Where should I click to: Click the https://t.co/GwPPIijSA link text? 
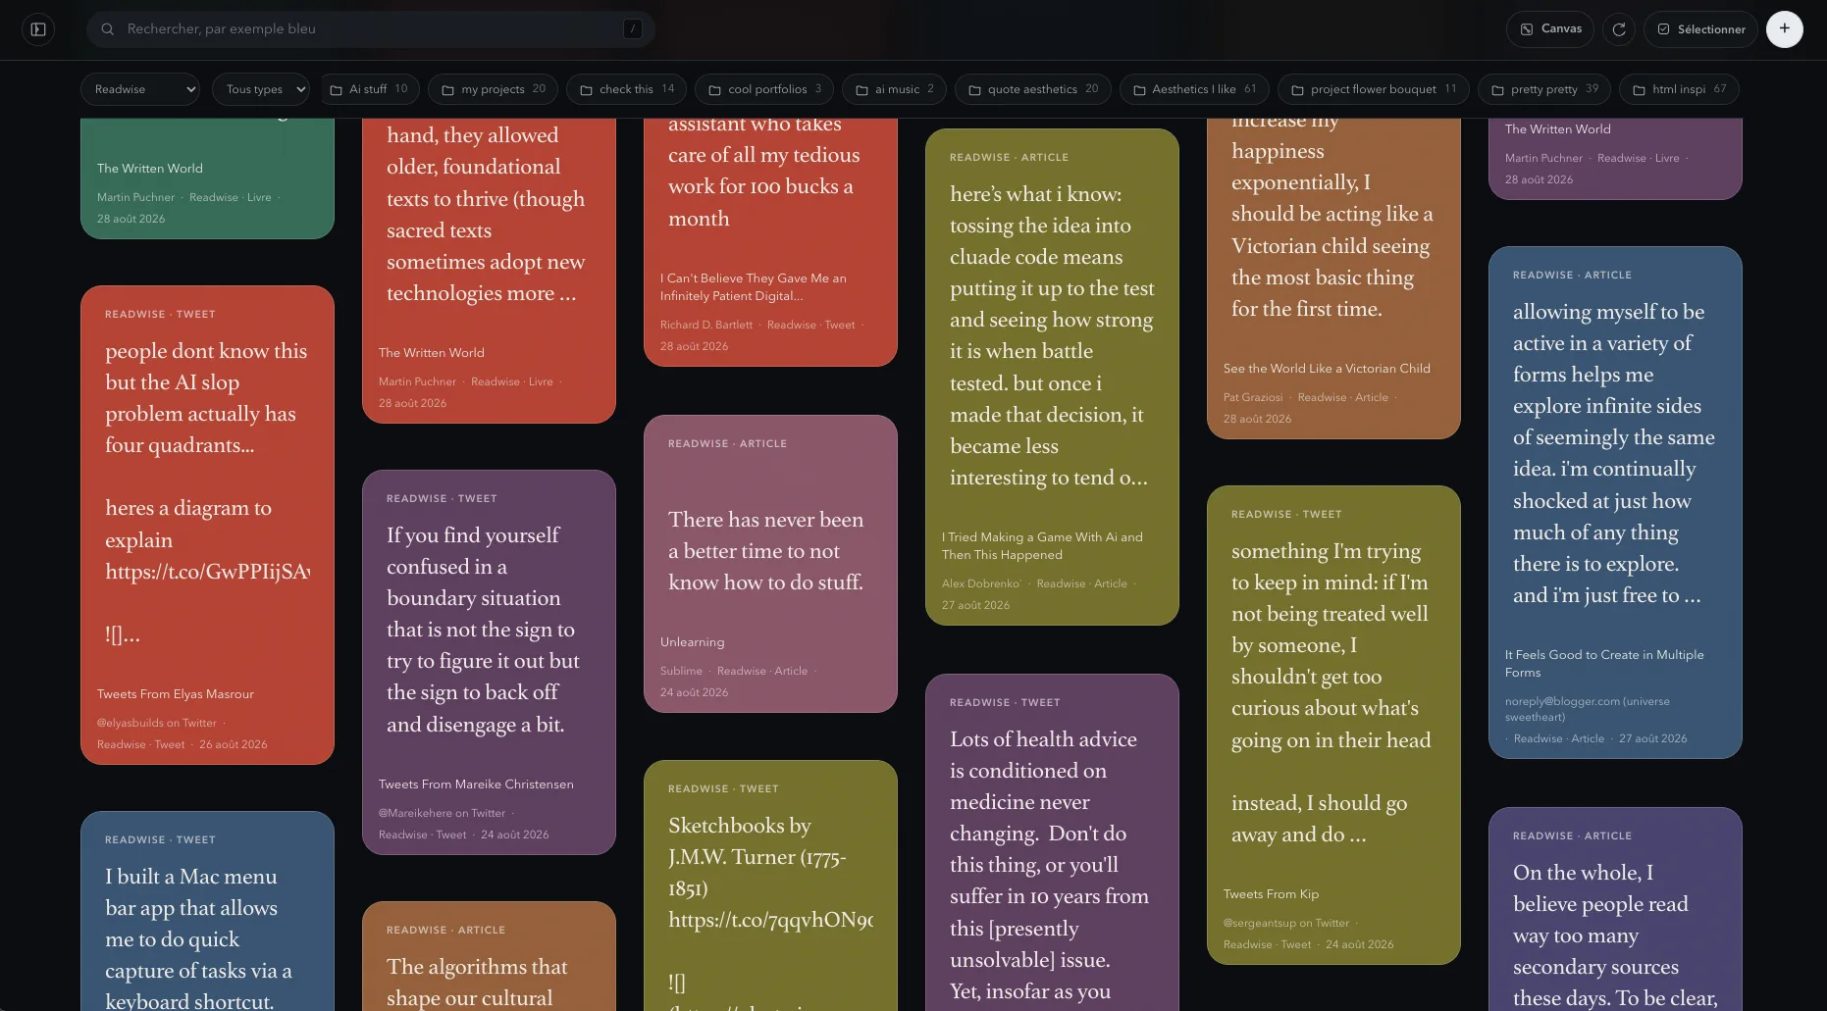pyautogui.click(x=207, y=572)
